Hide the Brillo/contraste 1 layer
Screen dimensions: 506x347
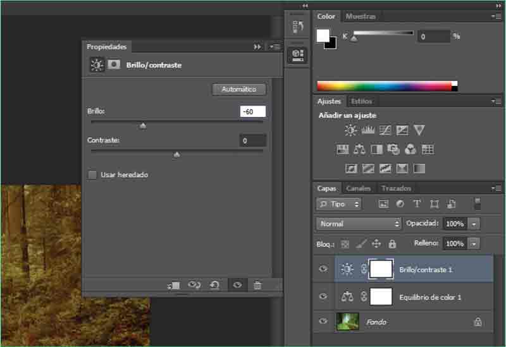click(x=323, y=269)
